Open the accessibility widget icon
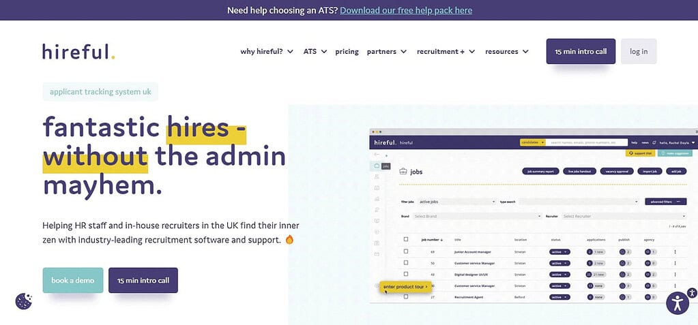This screenshot has width=698, height=325. 678,303
